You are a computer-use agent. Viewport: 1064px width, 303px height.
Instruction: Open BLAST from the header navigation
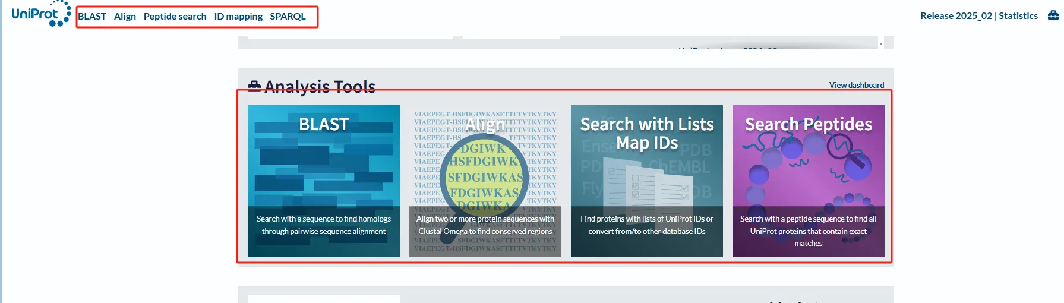point(92,17)
